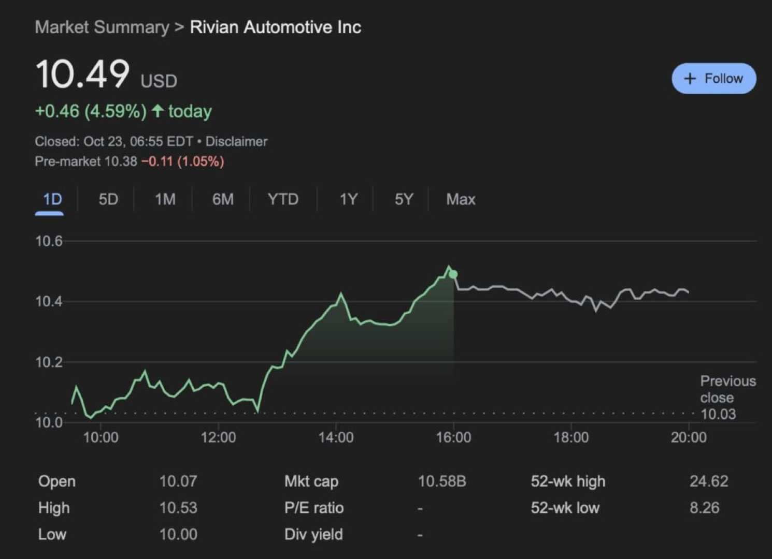Click the green closing-price dot on the chart

pos(453,274)
